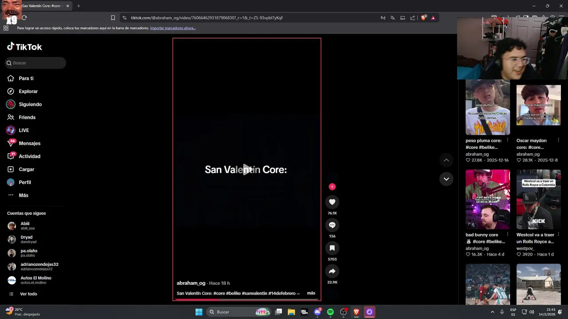The height and width of the screenshot is (319, 568).
Task: Open the Para ti feed
Action: [20, 78]
